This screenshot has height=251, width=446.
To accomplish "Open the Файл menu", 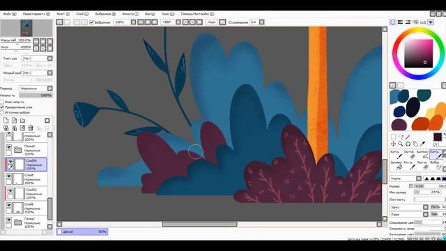I will 10,14.
